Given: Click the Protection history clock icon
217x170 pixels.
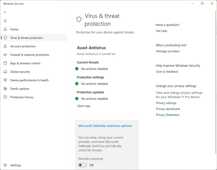Looking at the screenshot, I should coord(5,97).
